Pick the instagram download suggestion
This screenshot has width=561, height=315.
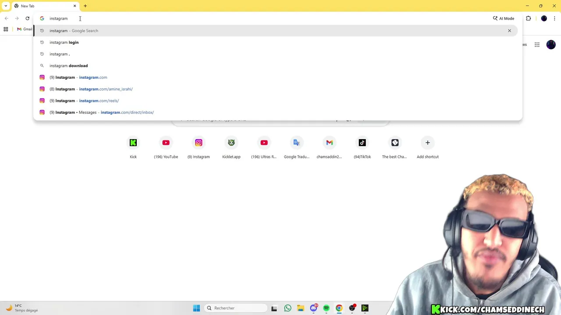tap(275, 66)
